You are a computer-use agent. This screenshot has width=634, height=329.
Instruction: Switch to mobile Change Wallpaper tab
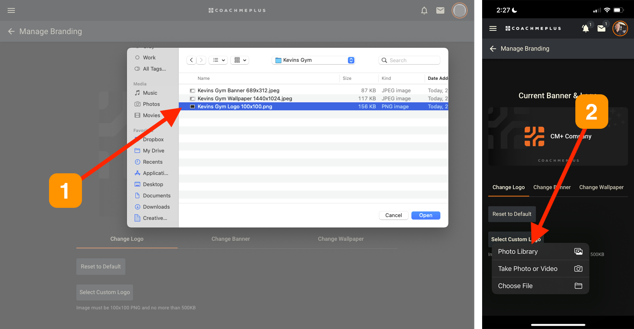tap(601, 187)
